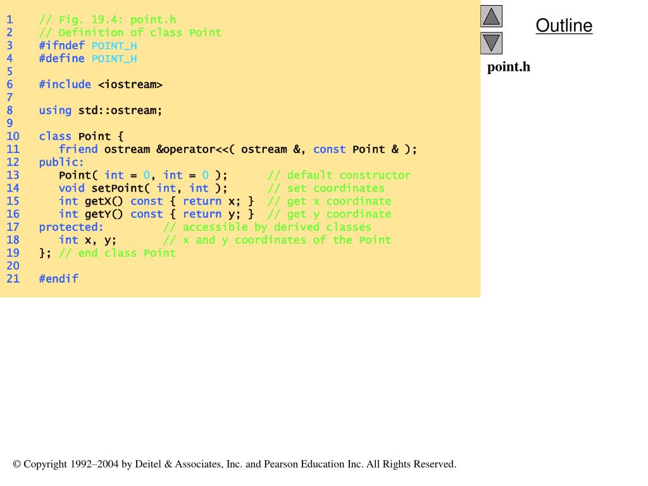The height and width of the screenshot is (486, 648).
Task: Click the 'end class Point' comment
Action: [x=117, y=253]
